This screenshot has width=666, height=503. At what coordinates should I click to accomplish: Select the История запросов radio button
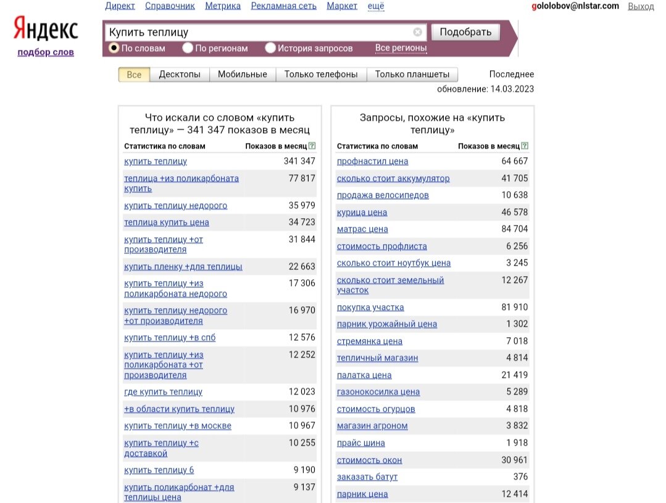(270, 48)
